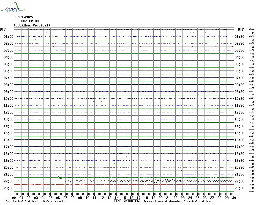Click the 01:00 hour label at left

[x=9, y=36]
